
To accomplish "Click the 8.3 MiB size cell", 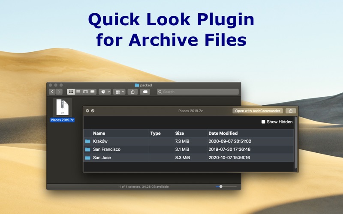I will tap(183, 158).
